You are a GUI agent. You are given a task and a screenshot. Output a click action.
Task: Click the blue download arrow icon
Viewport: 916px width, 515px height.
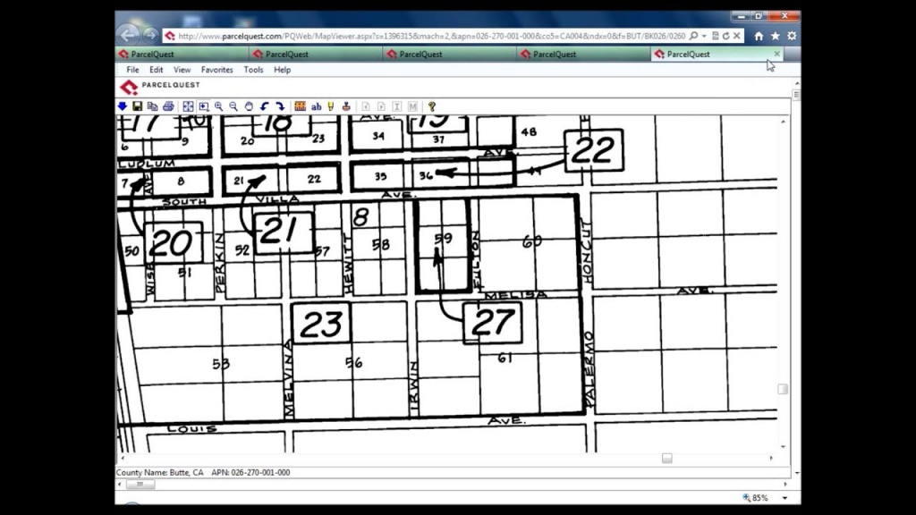[123, 106]
